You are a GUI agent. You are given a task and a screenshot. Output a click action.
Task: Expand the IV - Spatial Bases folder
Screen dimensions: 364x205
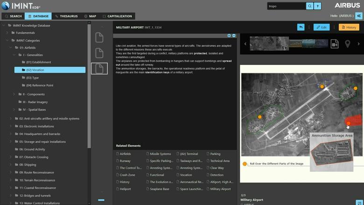14,110
